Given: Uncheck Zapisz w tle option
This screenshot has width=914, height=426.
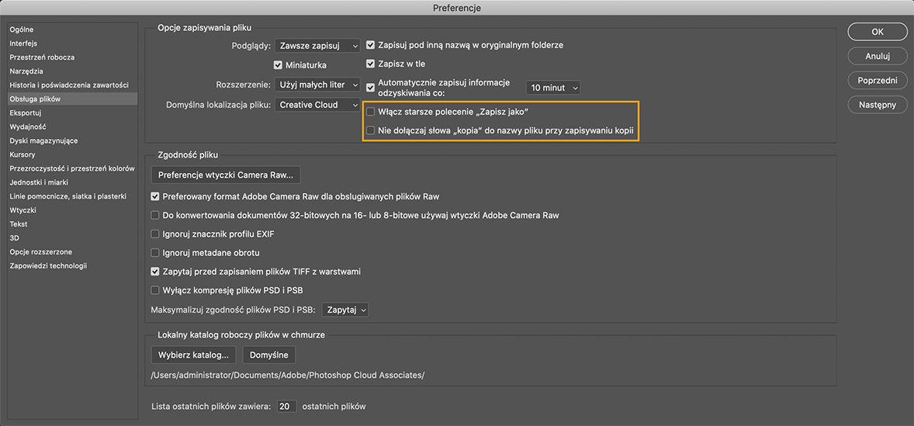Looking at the screenshot, I should (x=371, y=64).
